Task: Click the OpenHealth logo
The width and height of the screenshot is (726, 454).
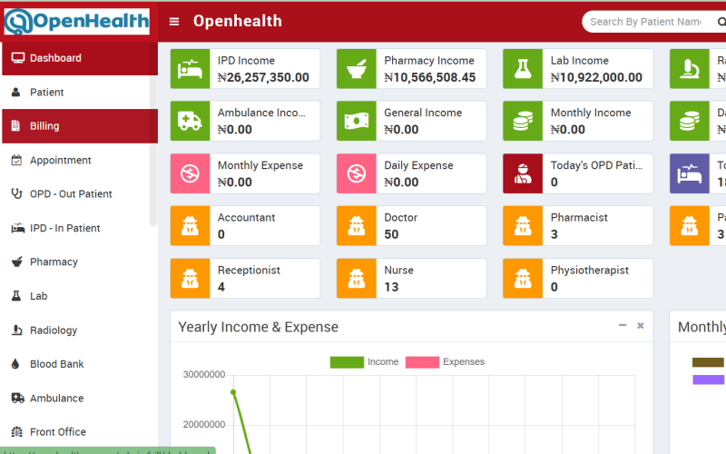Action: coord(77,21)
